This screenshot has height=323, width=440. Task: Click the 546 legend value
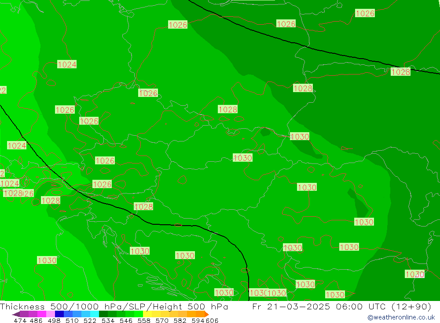pos(126,320)
